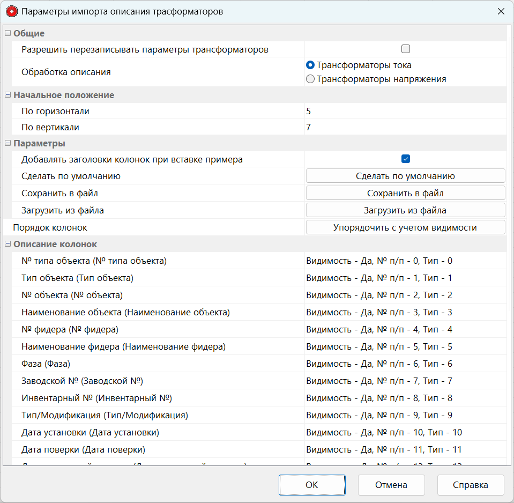Screen dimensions: 514x503
Task: Select 'Трансформаторы напряжения' radio option
Action: click(x=309, y=78)
